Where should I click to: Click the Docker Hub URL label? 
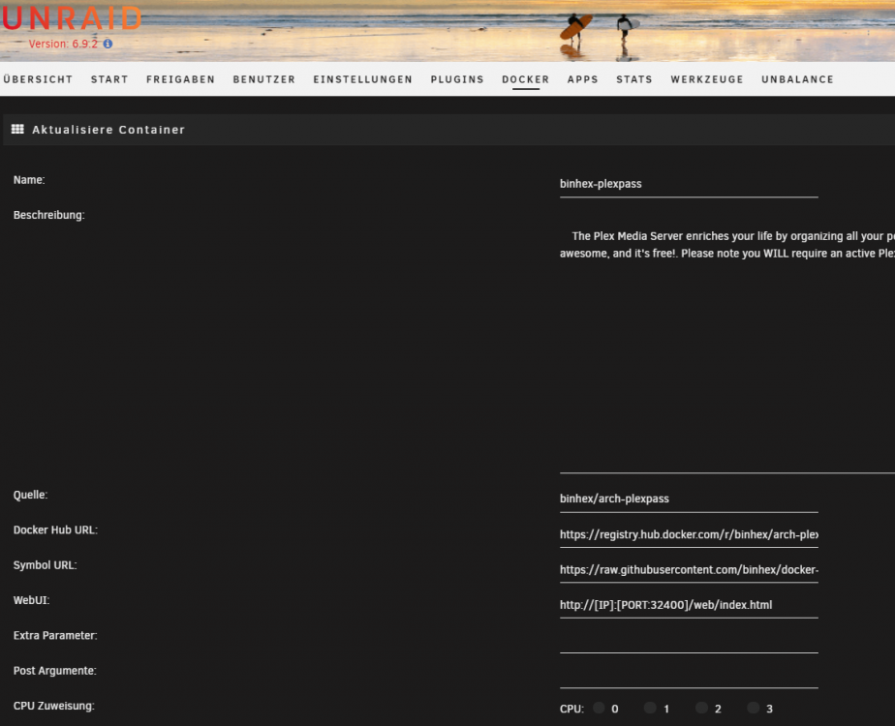click(x=55, y=529)
